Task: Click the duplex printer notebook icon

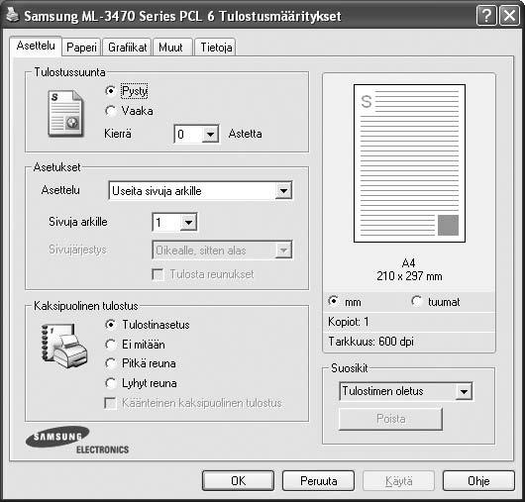Action: (64, 346)
